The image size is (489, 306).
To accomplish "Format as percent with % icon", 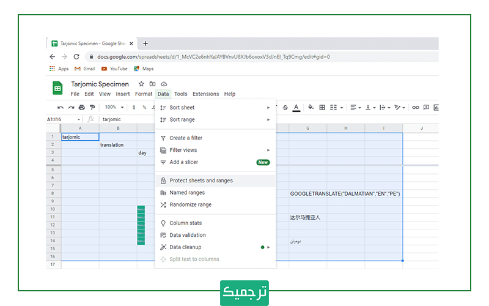I will click(144, 108).
